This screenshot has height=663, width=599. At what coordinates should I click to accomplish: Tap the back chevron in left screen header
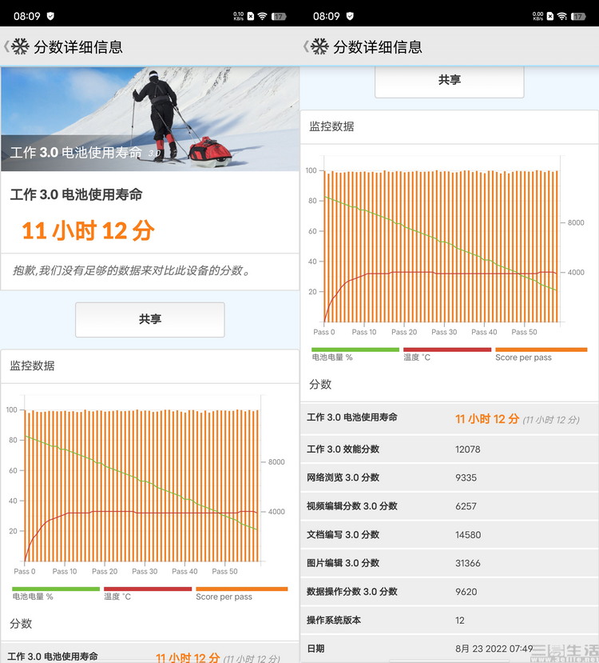(x=6, y=46)
